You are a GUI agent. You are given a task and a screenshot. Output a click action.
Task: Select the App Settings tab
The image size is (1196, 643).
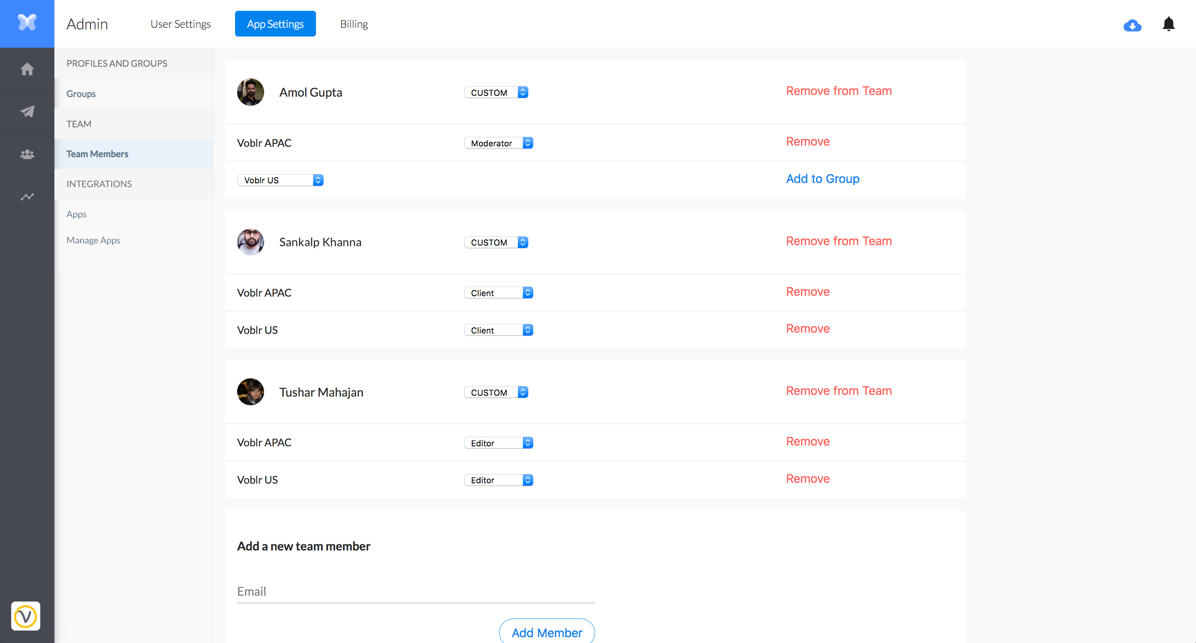tap(275, 24)
